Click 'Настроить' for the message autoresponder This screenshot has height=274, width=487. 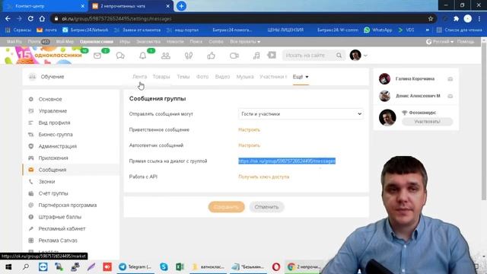coord(249,145)
